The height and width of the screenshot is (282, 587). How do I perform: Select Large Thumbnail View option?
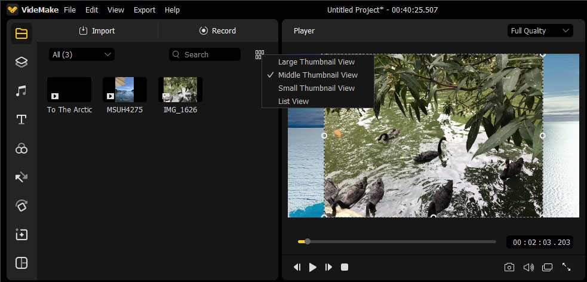tap(316, 62)
